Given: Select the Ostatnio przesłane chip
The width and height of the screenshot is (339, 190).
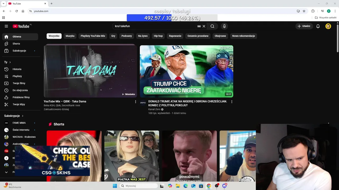Looking at the screenshot, I should click(x=198, y=36).
